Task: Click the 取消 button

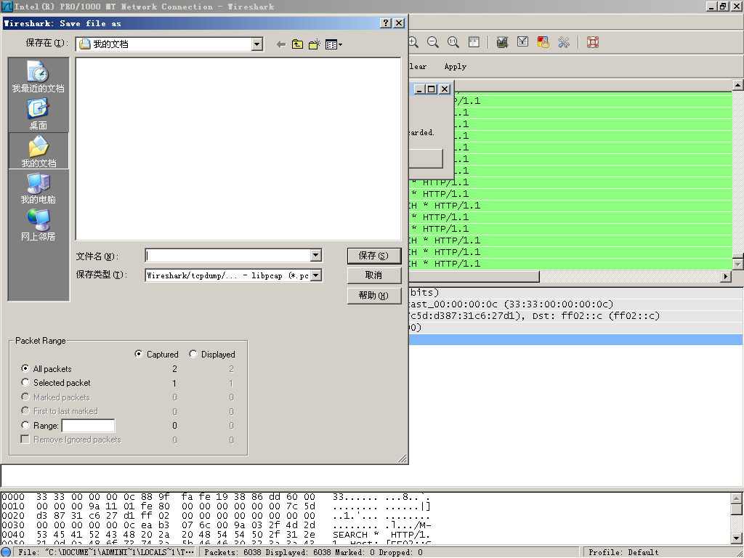Action: click(x=374, y=275)
